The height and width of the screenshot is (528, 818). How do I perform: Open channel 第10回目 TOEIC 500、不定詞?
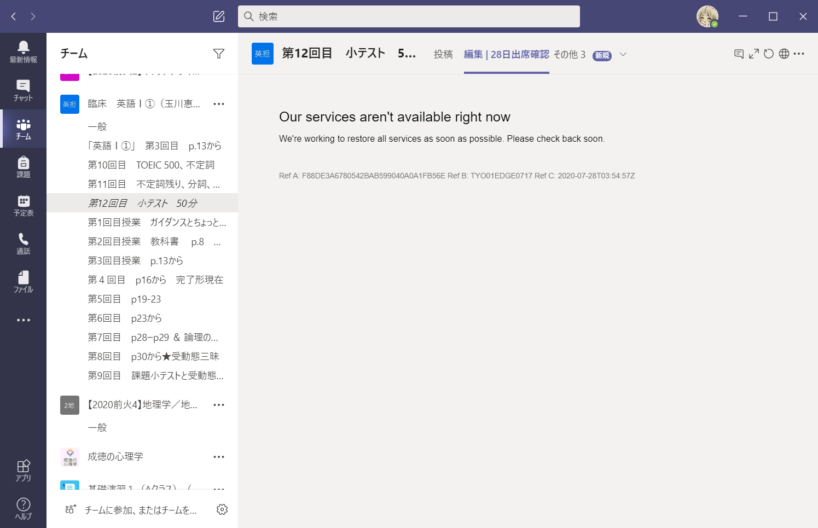click(151, 165)
